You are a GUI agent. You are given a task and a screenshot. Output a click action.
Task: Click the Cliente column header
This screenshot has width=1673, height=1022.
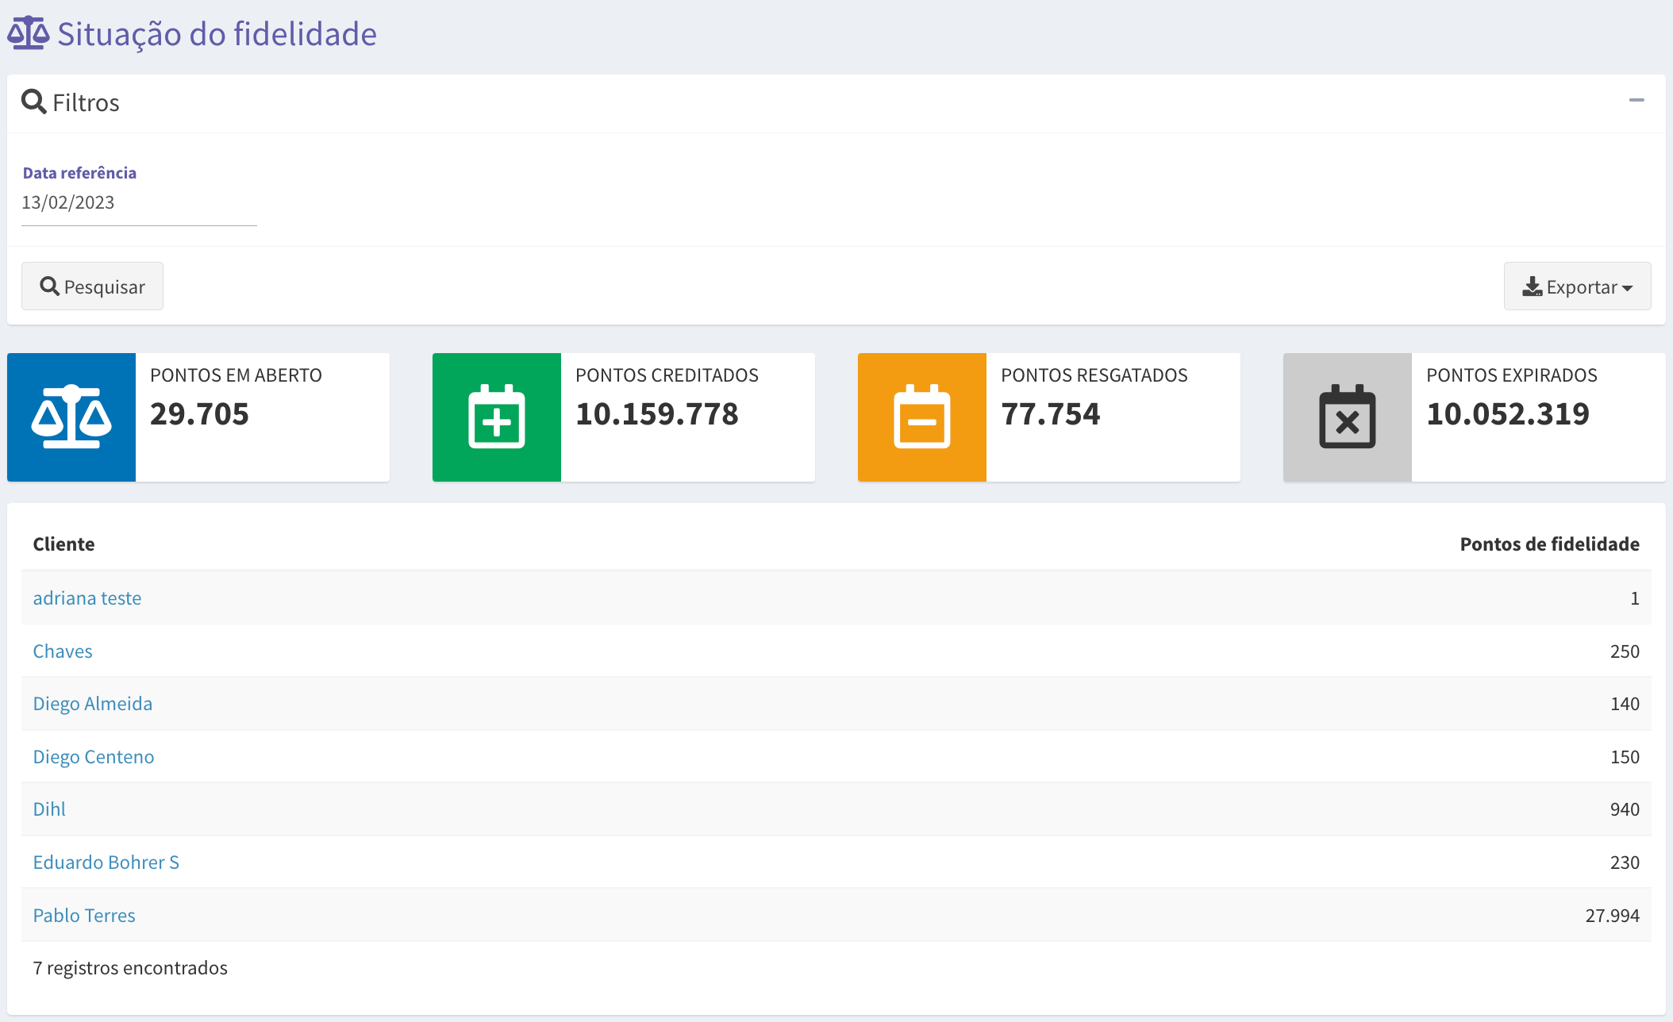coord(63,544)
